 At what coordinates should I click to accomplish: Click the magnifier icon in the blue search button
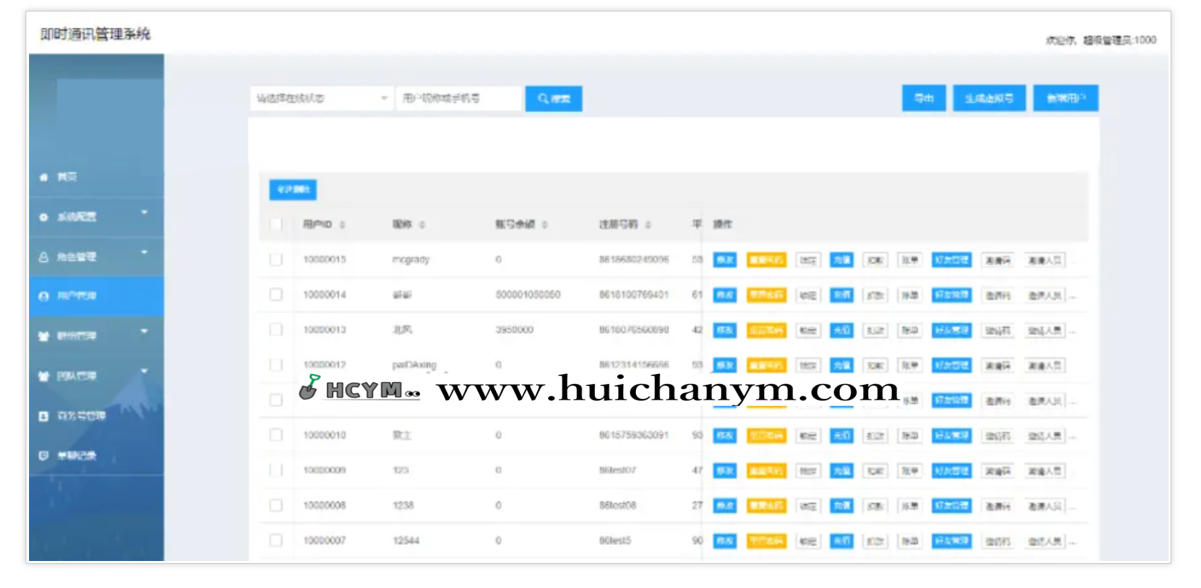tap(543, 99)
